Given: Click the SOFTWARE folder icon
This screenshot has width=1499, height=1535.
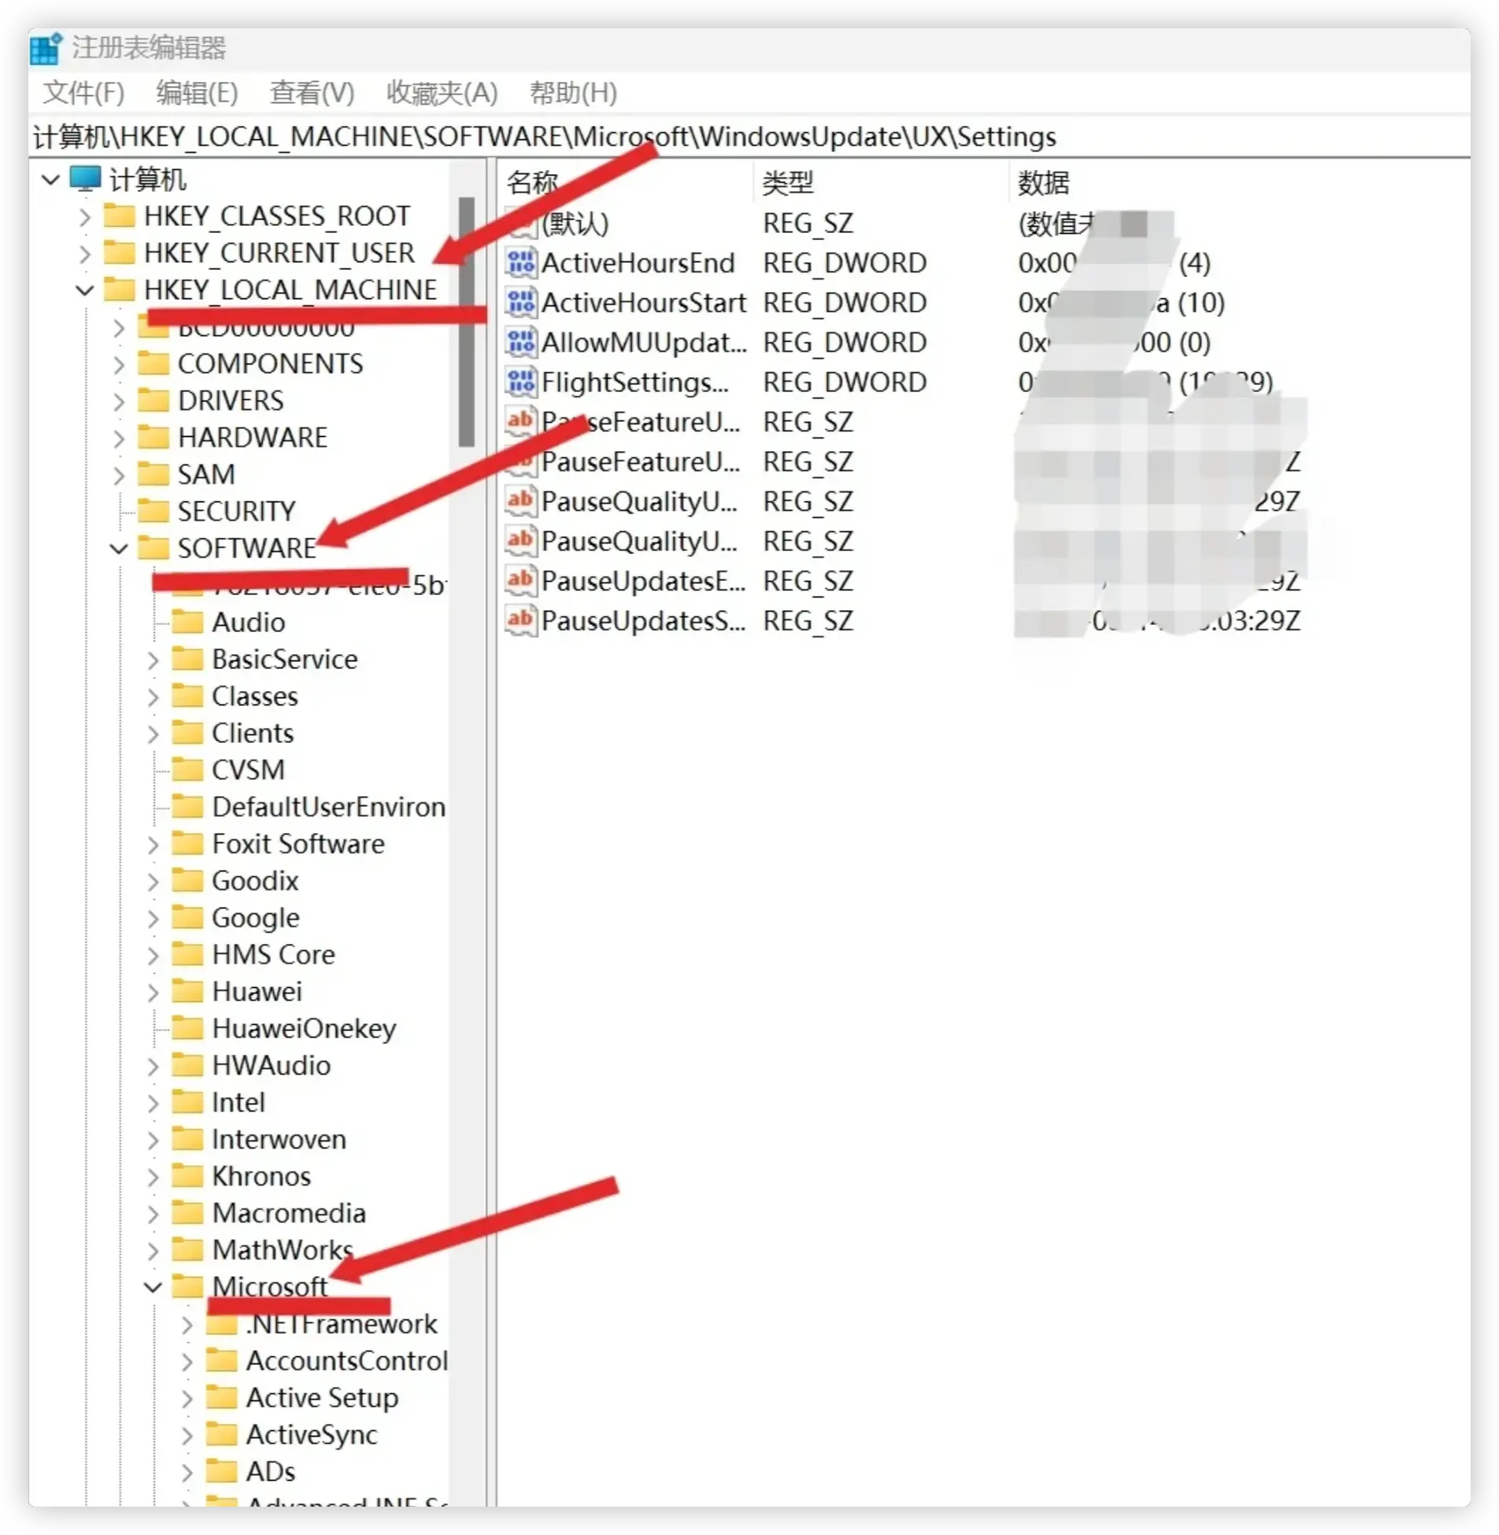Looking at the screenshot, I should tap(154, 548).
